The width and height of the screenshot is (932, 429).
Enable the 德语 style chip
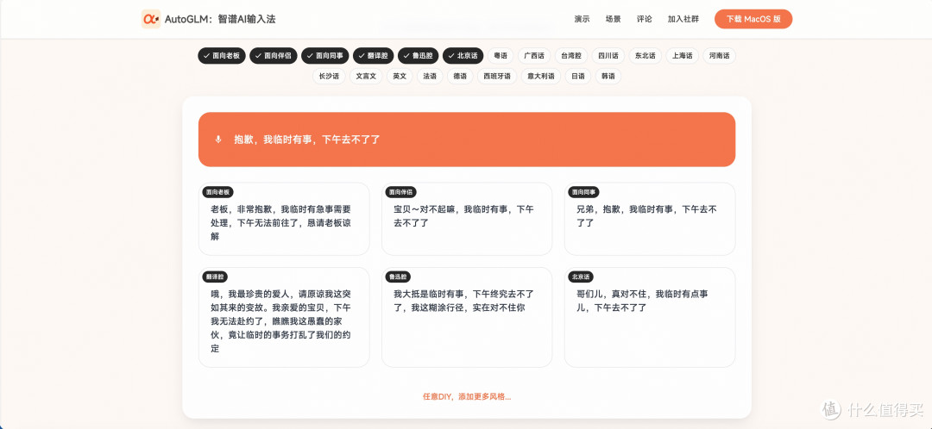[460, 76]
